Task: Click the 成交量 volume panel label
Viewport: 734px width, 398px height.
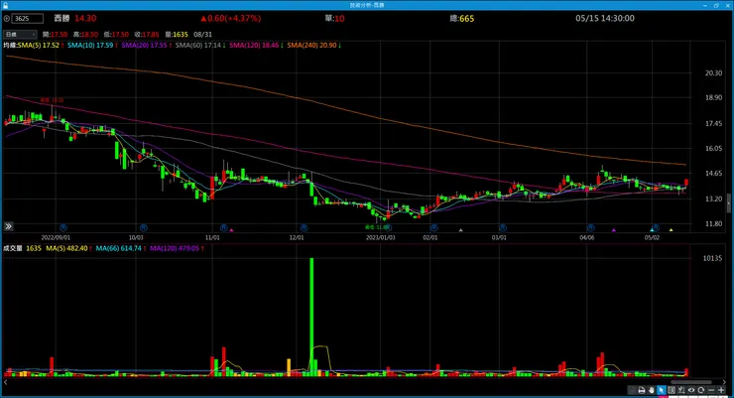Action: coord(13,248)
